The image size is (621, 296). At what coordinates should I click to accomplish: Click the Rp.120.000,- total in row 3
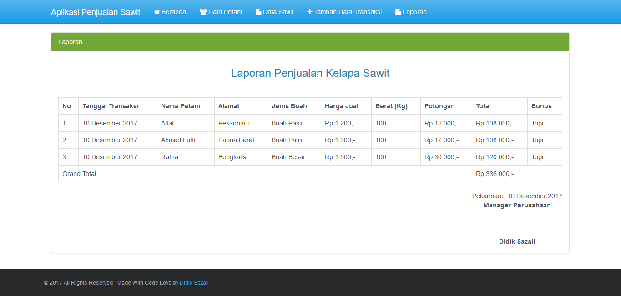493,156
